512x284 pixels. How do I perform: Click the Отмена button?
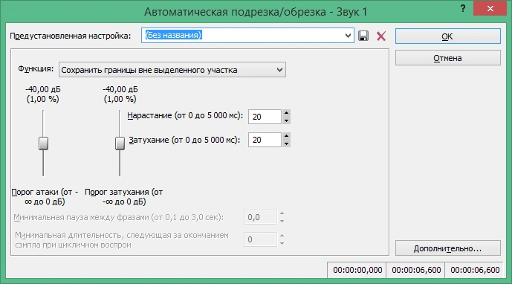(x=447, y=58)
